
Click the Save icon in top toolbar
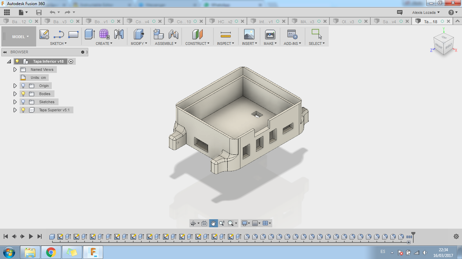pyautogui.click(x=39, y=12)
